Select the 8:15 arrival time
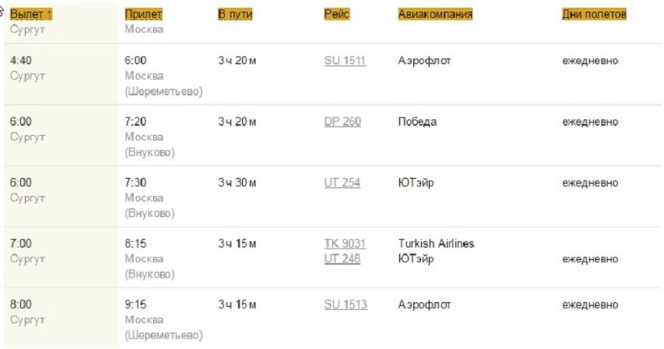The width and height of the screenshot is (664, 349). [136, 244]
